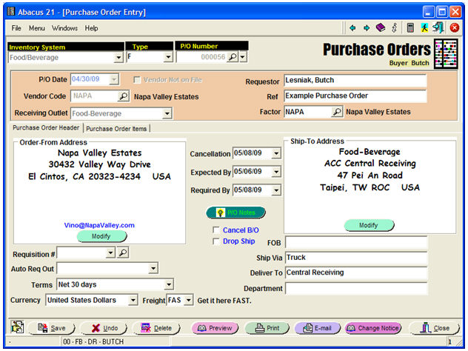The height and width of the screenshot is (351, 468).
Task: Open the purple help book icon
Action: point(381,28)
